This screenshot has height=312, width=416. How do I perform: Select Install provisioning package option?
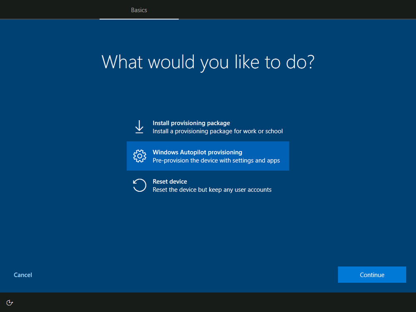(208, 127)
